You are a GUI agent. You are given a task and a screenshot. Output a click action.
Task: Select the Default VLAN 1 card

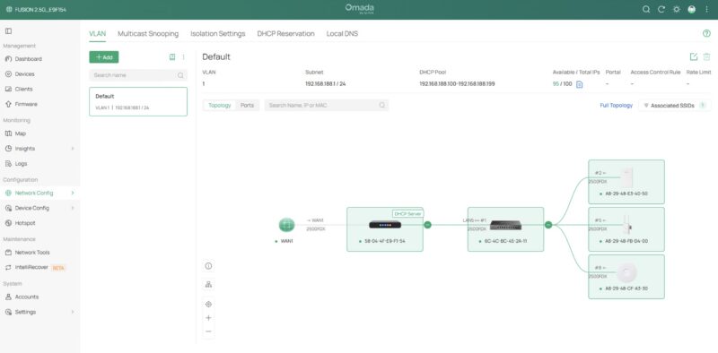pos(138,101)
